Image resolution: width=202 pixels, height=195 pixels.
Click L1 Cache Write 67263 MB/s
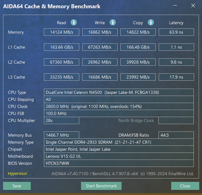tap(100, 47)
